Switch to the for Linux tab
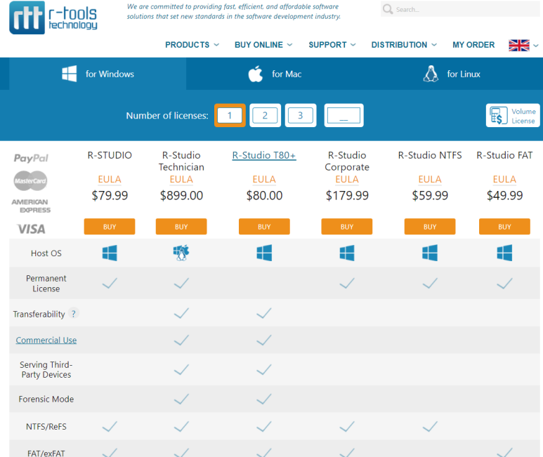Image resolution: width=543 pixels, height=457 pixels. coord(452,74)
